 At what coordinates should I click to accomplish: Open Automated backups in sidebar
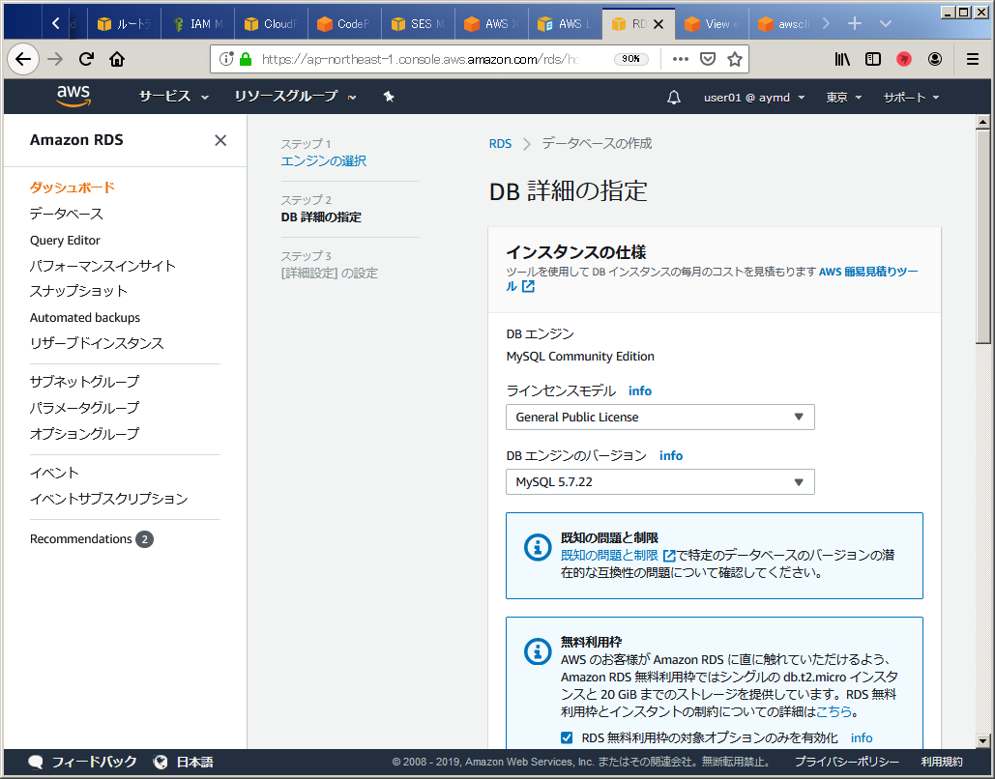coord(85,318)
